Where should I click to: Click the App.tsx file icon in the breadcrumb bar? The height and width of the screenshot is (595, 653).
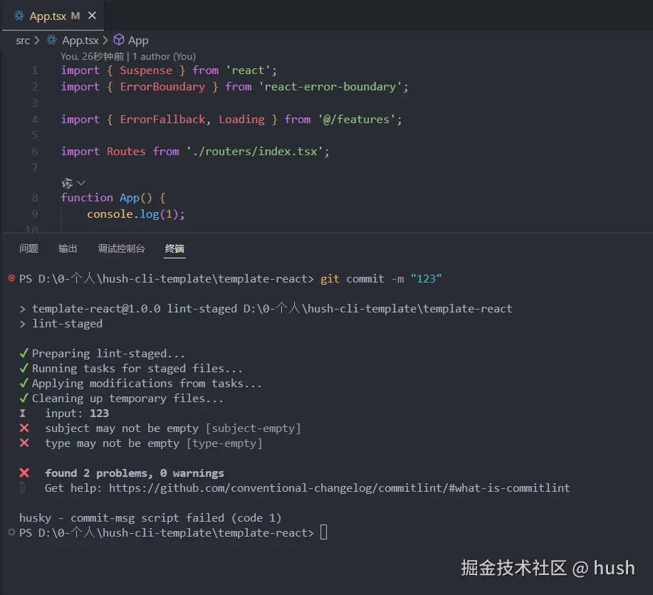[x=50, y=40]
